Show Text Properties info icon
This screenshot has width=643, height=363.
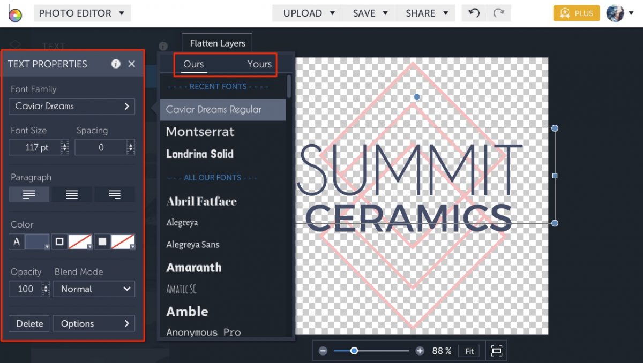coord(116,64)
